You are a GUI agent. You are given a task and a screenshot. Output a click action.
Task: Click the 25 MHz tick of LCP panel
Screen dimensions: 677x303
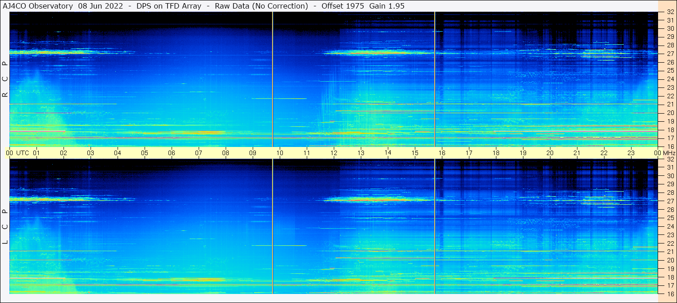[670, 218]
